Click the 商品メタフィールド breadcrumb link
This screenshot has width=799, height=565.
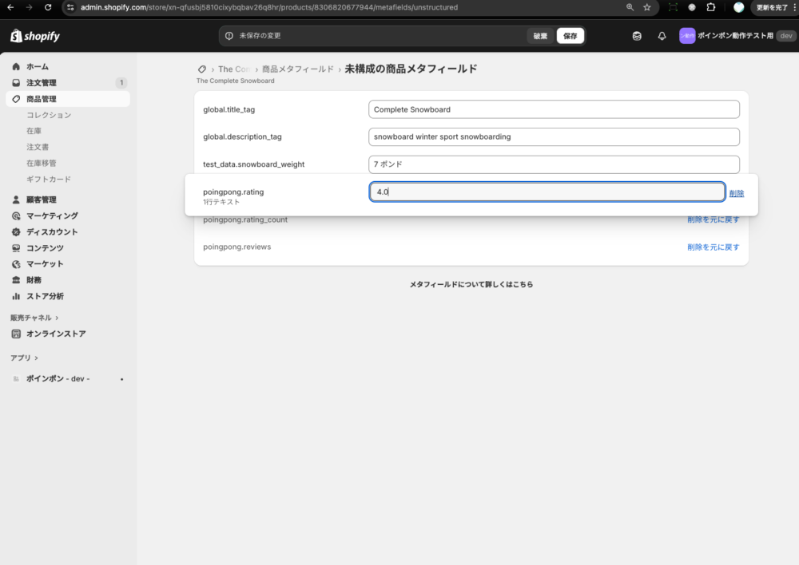(x=297, y=69)
